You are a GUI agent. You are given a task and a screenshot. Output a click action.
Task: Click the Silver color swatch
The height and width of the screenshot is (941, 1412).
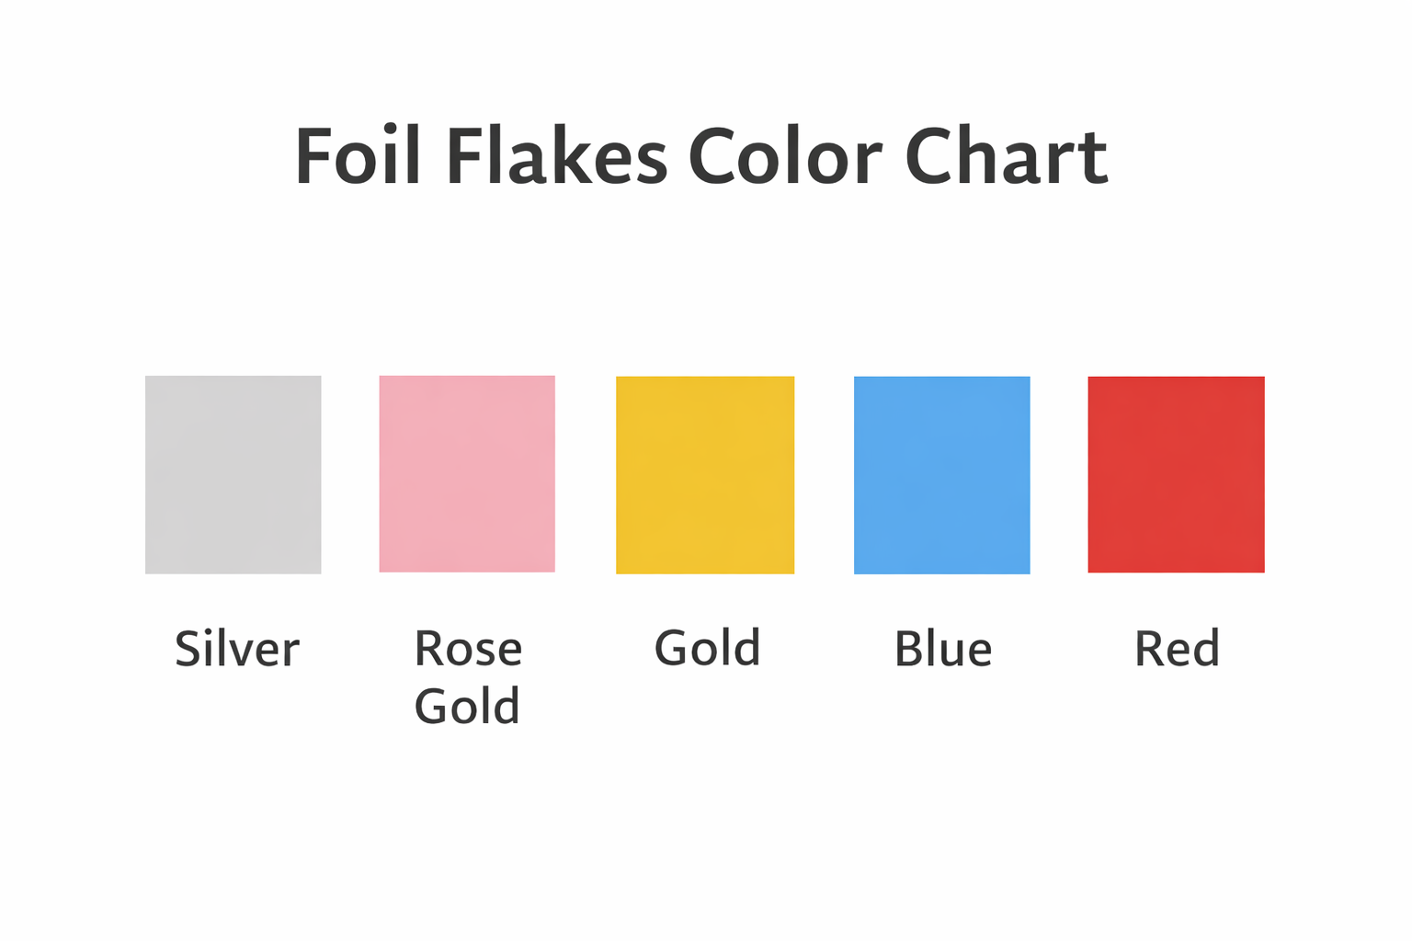(233, 474)
